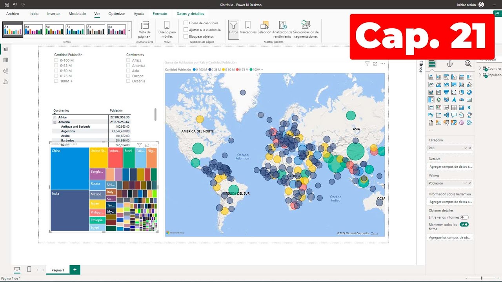Open the Selección panel button
This screenshot has width=502, height=282.
265,28
